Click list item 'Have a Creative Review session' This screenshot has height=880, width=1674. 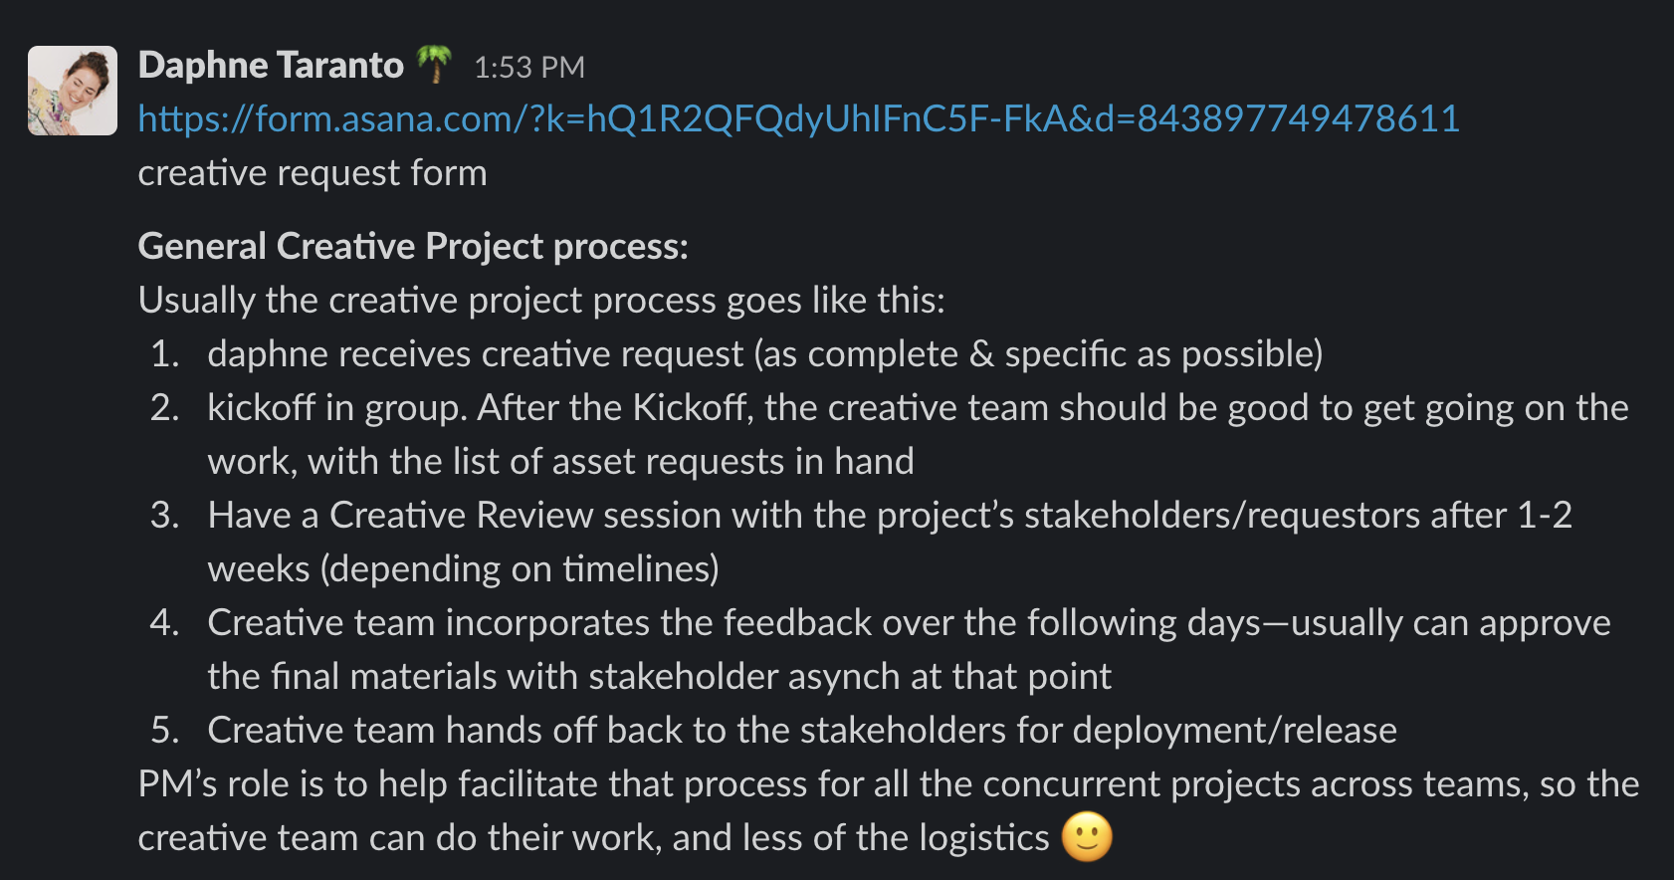point(889,516)
